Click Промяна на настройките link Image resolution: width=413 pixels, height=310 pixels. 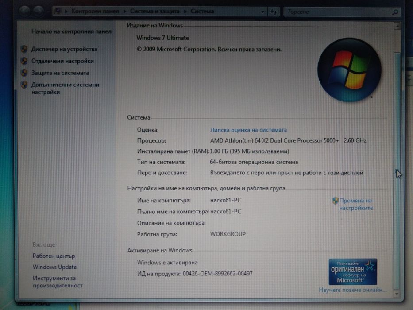coord(356,204)
